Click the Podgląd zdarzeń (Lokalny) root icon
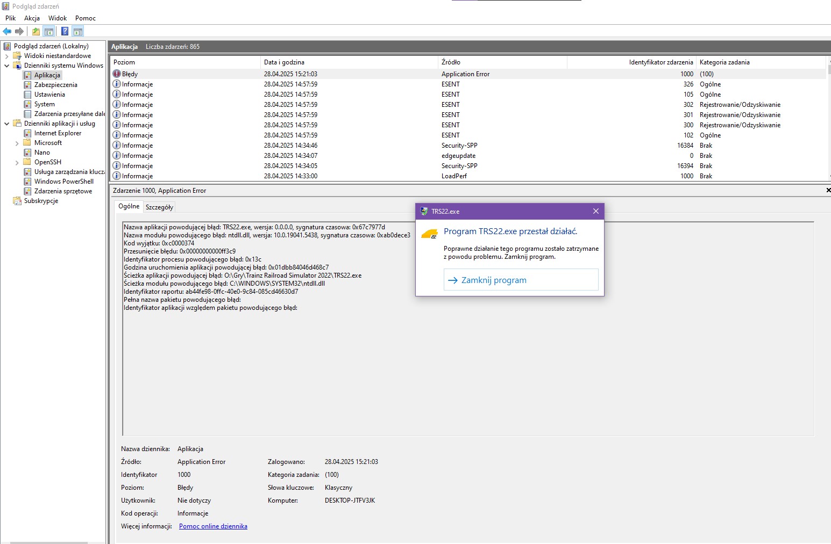831x544 pixels. tap(8, 46)
